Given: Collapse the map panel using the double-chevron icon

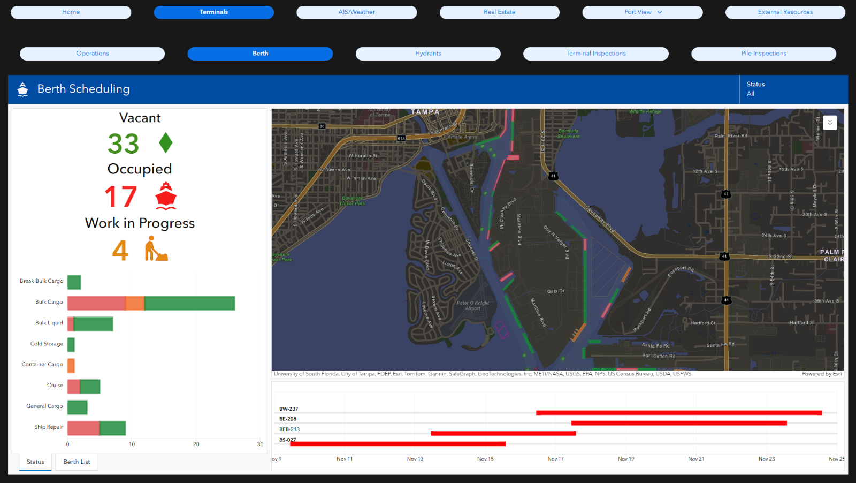Looking at the screenshot, I should [x=830, y=123].
